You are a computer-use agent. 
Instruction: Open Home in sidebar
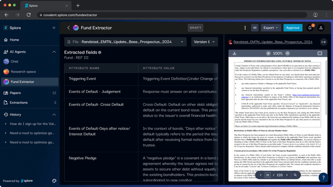[30, 40]
